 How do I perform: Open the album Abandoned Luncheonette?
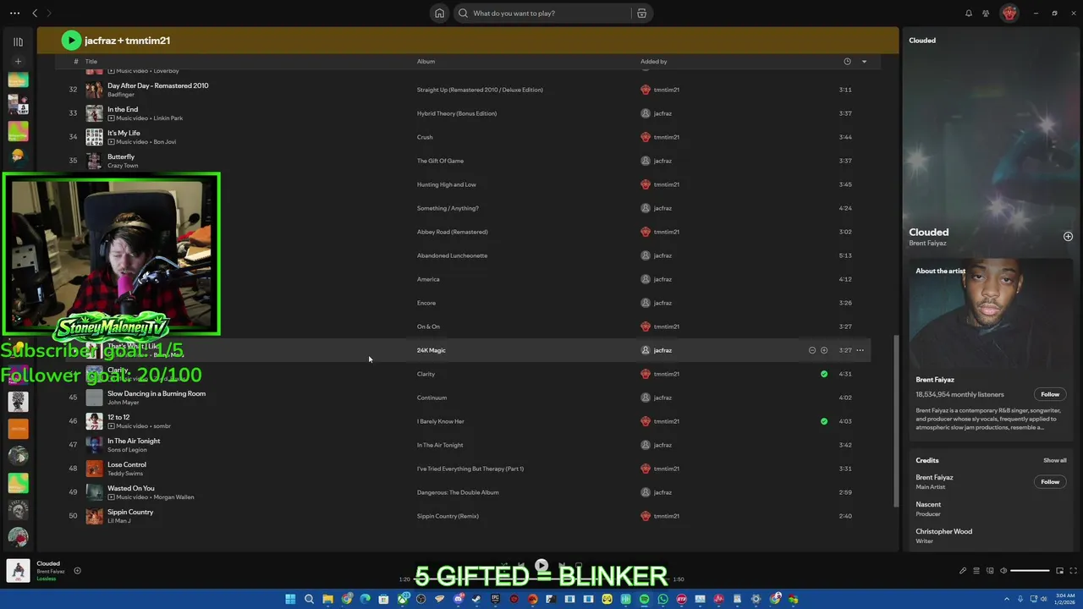(x=452, y=255)
